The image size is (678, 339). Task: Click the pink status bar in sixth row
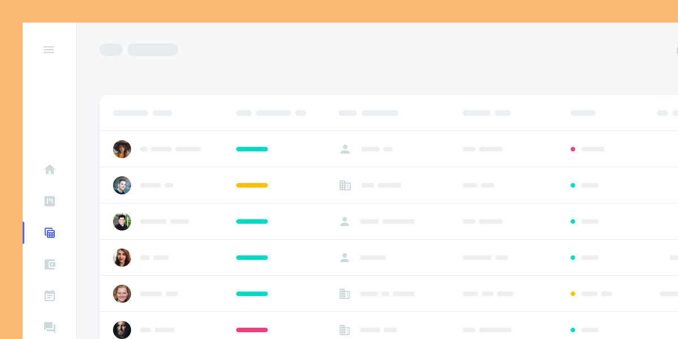pos(252,330)
